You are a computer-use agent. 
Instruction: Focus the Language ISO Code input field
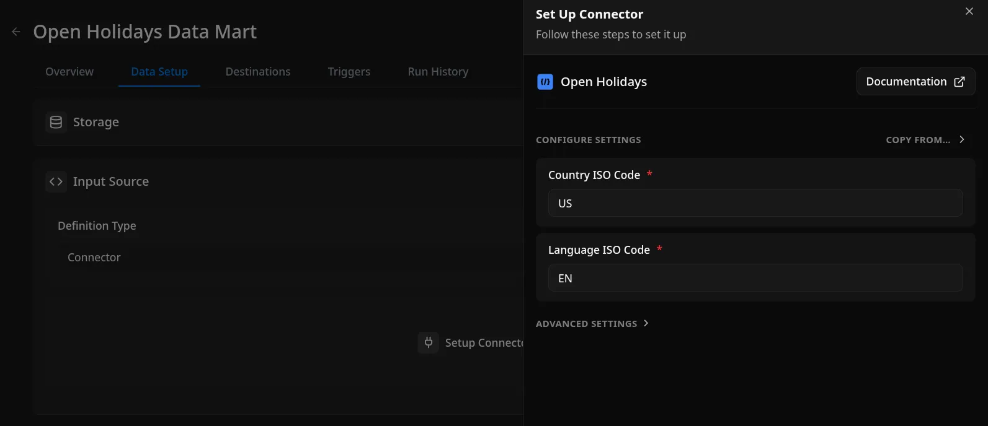click(755, 278)
